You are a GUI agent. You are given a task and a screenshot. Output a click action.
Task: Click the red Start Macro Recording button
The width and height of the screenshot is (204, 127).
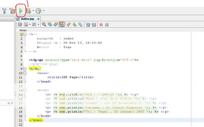coord(101,25)
